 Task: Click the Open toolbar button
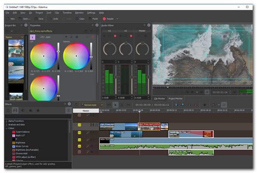pos(24,19)
